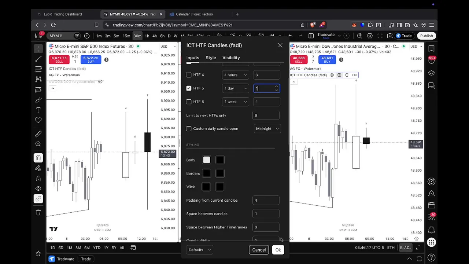Select the 1D range at chart bottom
The width and height of the screenshot is (469, 264).
click(52, 248)
